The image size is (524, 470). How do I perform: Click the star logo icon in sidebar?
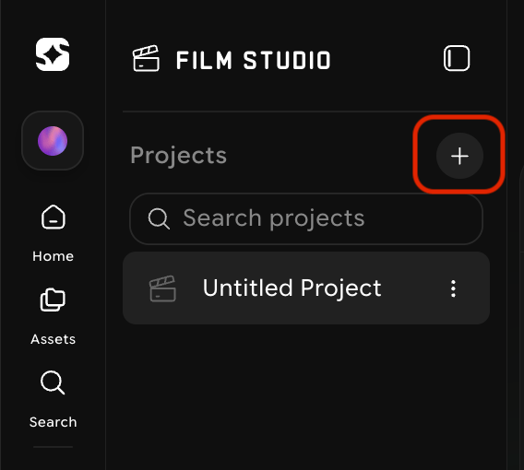[x=53, y=54]
